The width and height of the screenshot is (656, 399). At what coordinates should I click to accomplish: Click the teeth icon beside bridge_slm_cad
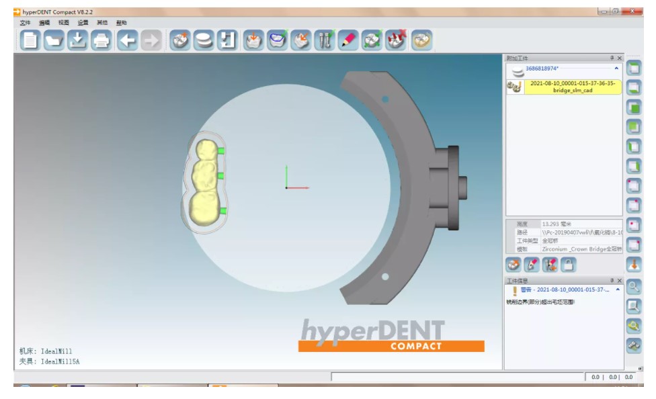pos(515,87)
